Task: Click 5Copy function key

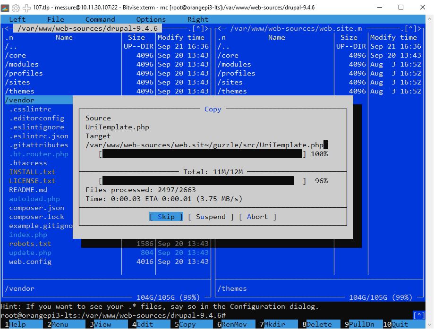Action: tap(192, 324)
